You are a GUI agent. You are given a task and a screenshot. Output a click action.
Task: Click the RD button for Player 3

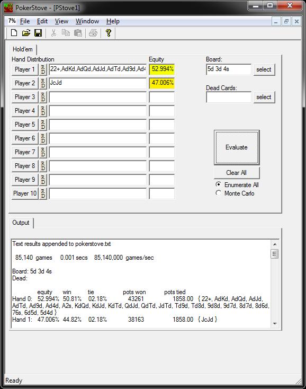(x=43, y=97)
